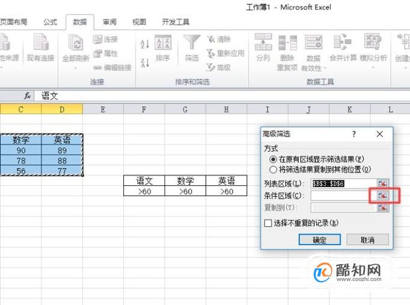Select column F header
410x305 pixels.
coord(144,109)
